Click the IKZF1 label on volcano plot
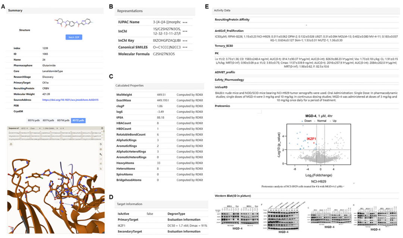The height and width of the screenshot is (238, 403). (311, 139)
